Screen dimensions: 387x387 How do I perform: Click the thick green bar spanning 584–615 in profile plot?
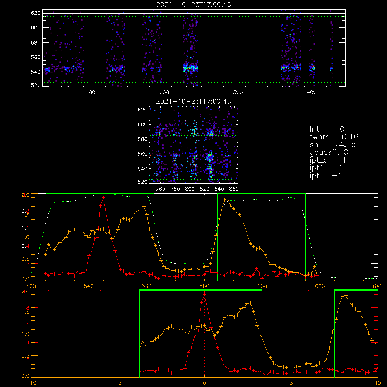point(262,193)
